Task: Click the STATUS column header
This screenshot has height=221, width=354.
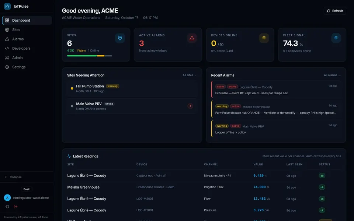Action: click(324, 164)
